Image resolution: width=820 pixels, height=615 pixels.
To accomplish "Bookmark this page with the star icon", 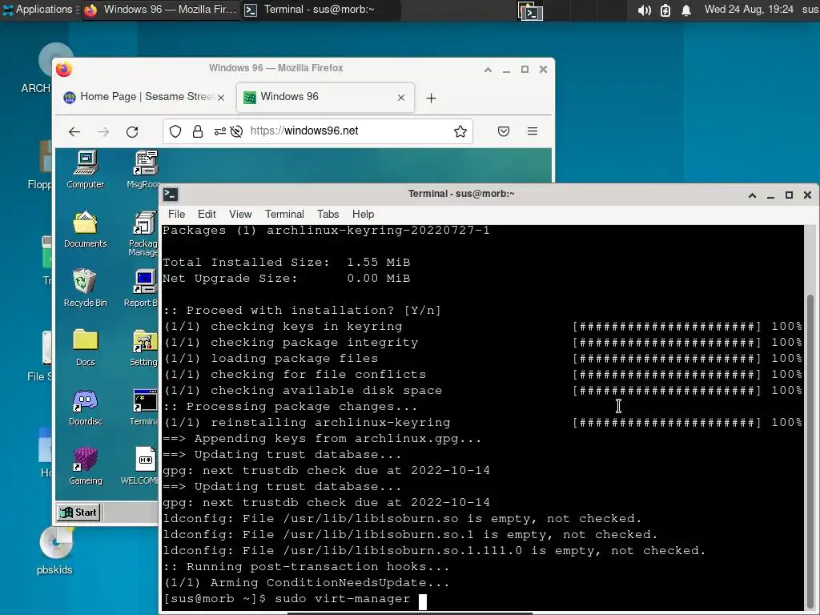I will pyautogui.click(x=460, y=131).
